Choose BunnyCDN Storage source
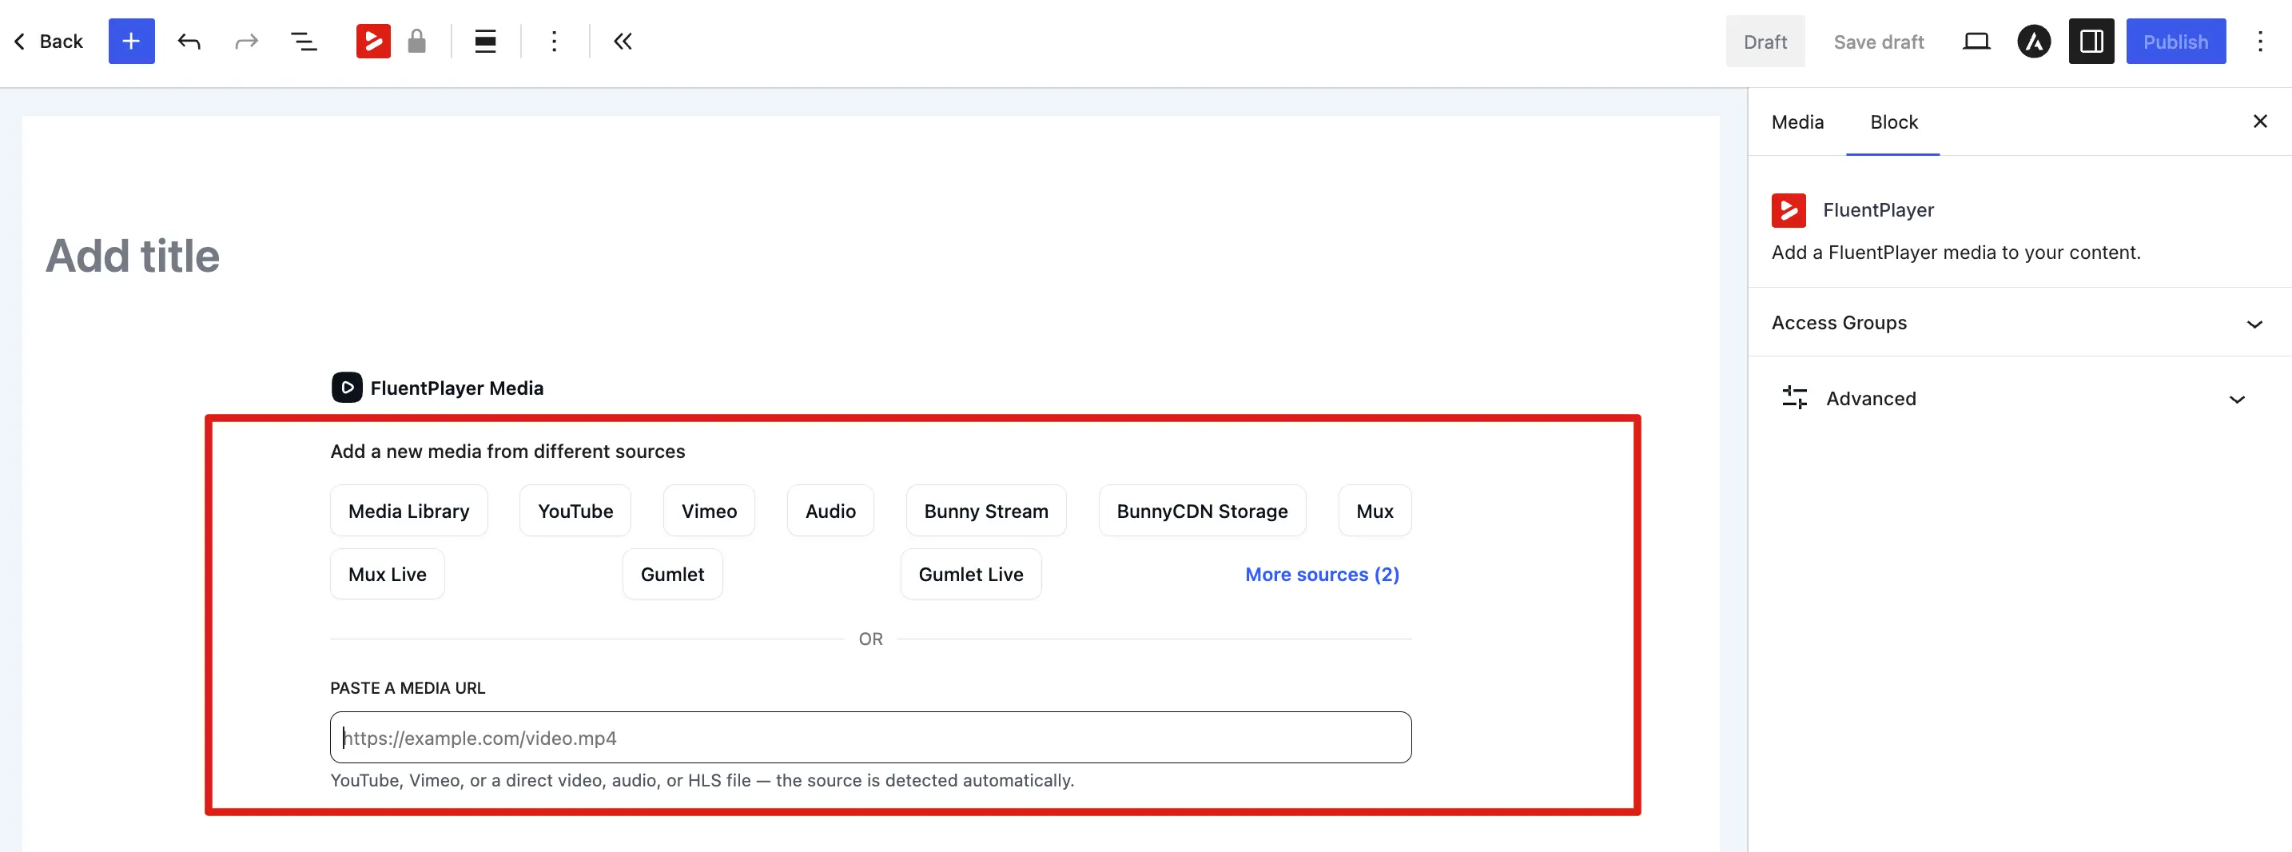This screenshot has height=852, width=2292. tap(1202, 511)
